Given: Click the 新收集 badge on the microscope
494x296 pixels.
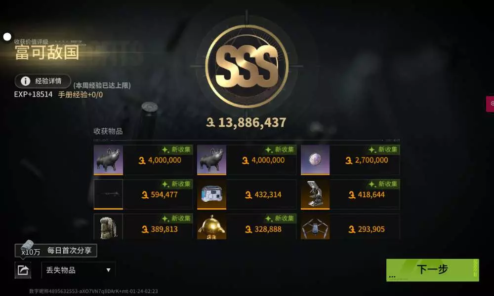Looking at the screenshot, I should [383, 184].
